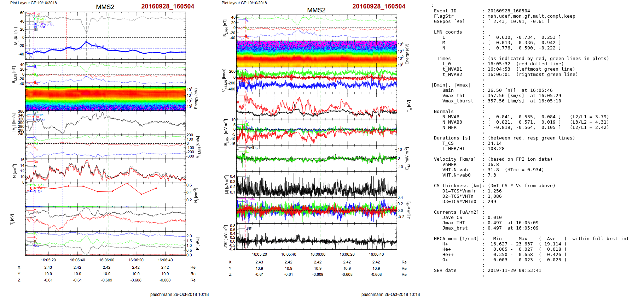Click the J*E' panel at the bottom right

point(317,237)
